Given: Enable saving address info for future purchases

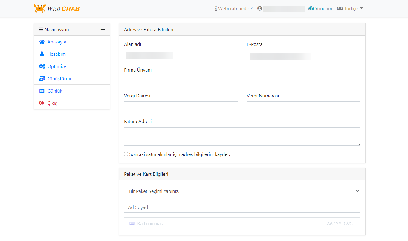Looking at the screenshot, I should [x=126, y=154].
